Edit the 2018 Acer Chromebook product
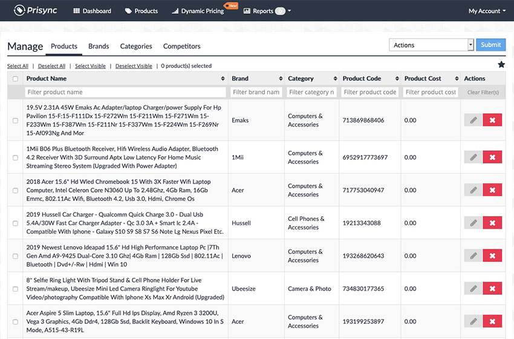This screenshot has width=514, height=339. [473, 190]
